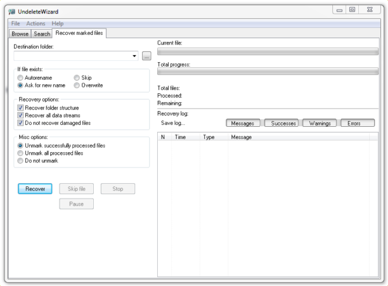
Task: Maximize the UndeleteWizard window
Action: (352, 10)
